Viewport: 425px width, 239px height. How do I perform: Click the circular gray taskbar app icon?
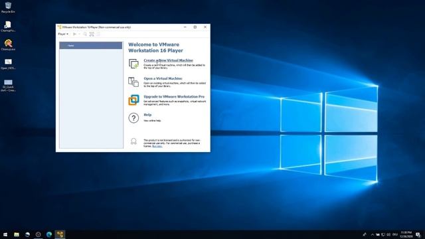click(39, 234)
